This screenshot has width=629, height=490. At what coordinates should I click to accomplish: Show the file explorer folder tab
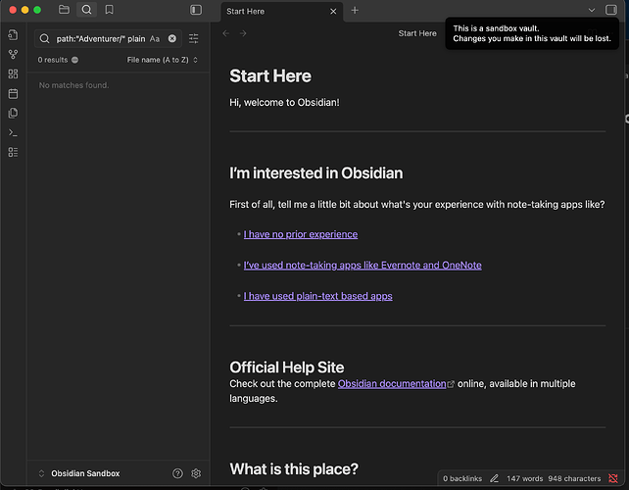click(x=64, y=10)
